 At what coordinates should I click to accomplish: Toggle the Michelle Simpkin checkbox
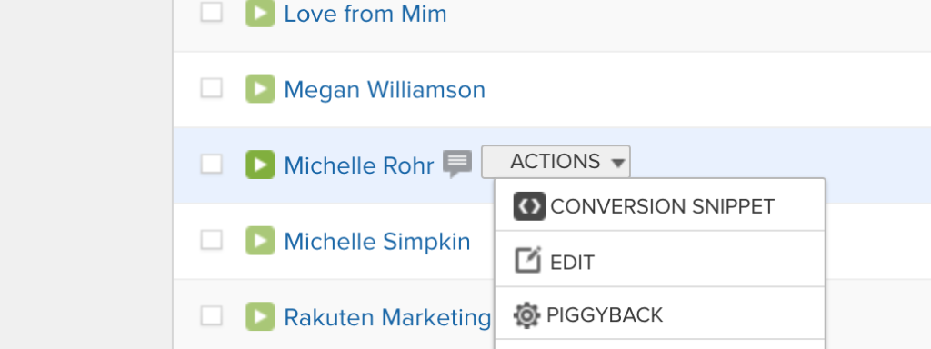tap(211, 240)
